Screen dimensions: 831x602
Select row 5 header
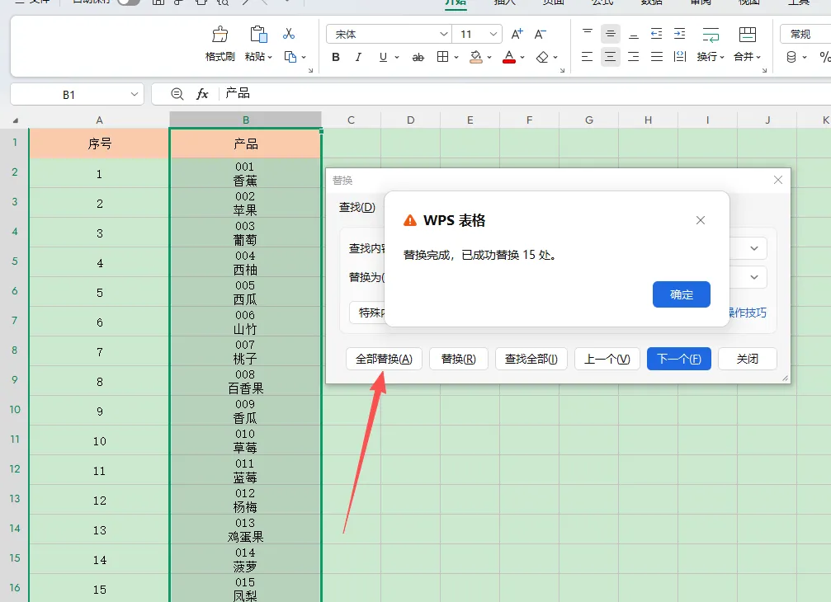[15, 261]
